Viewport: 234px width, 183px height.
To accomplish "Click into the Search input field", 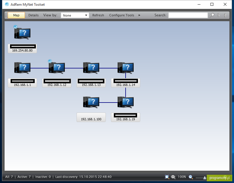I will coord(188,15).
